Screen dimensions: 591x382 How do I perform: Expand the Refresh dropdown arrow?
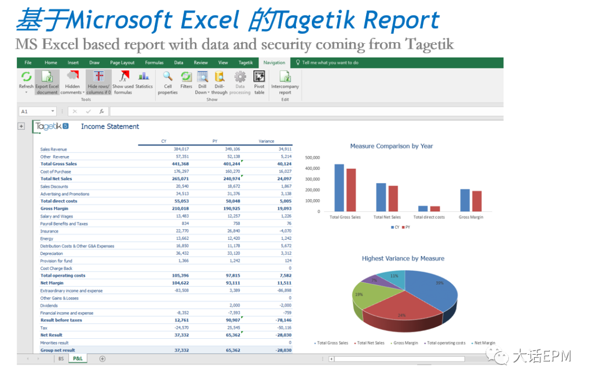[x=26, y=92]
